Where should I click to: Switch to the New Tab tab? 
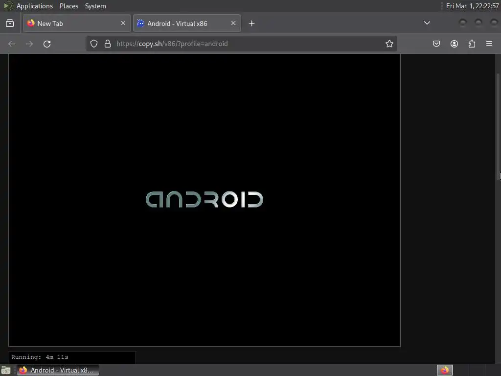tap(77, 23)
